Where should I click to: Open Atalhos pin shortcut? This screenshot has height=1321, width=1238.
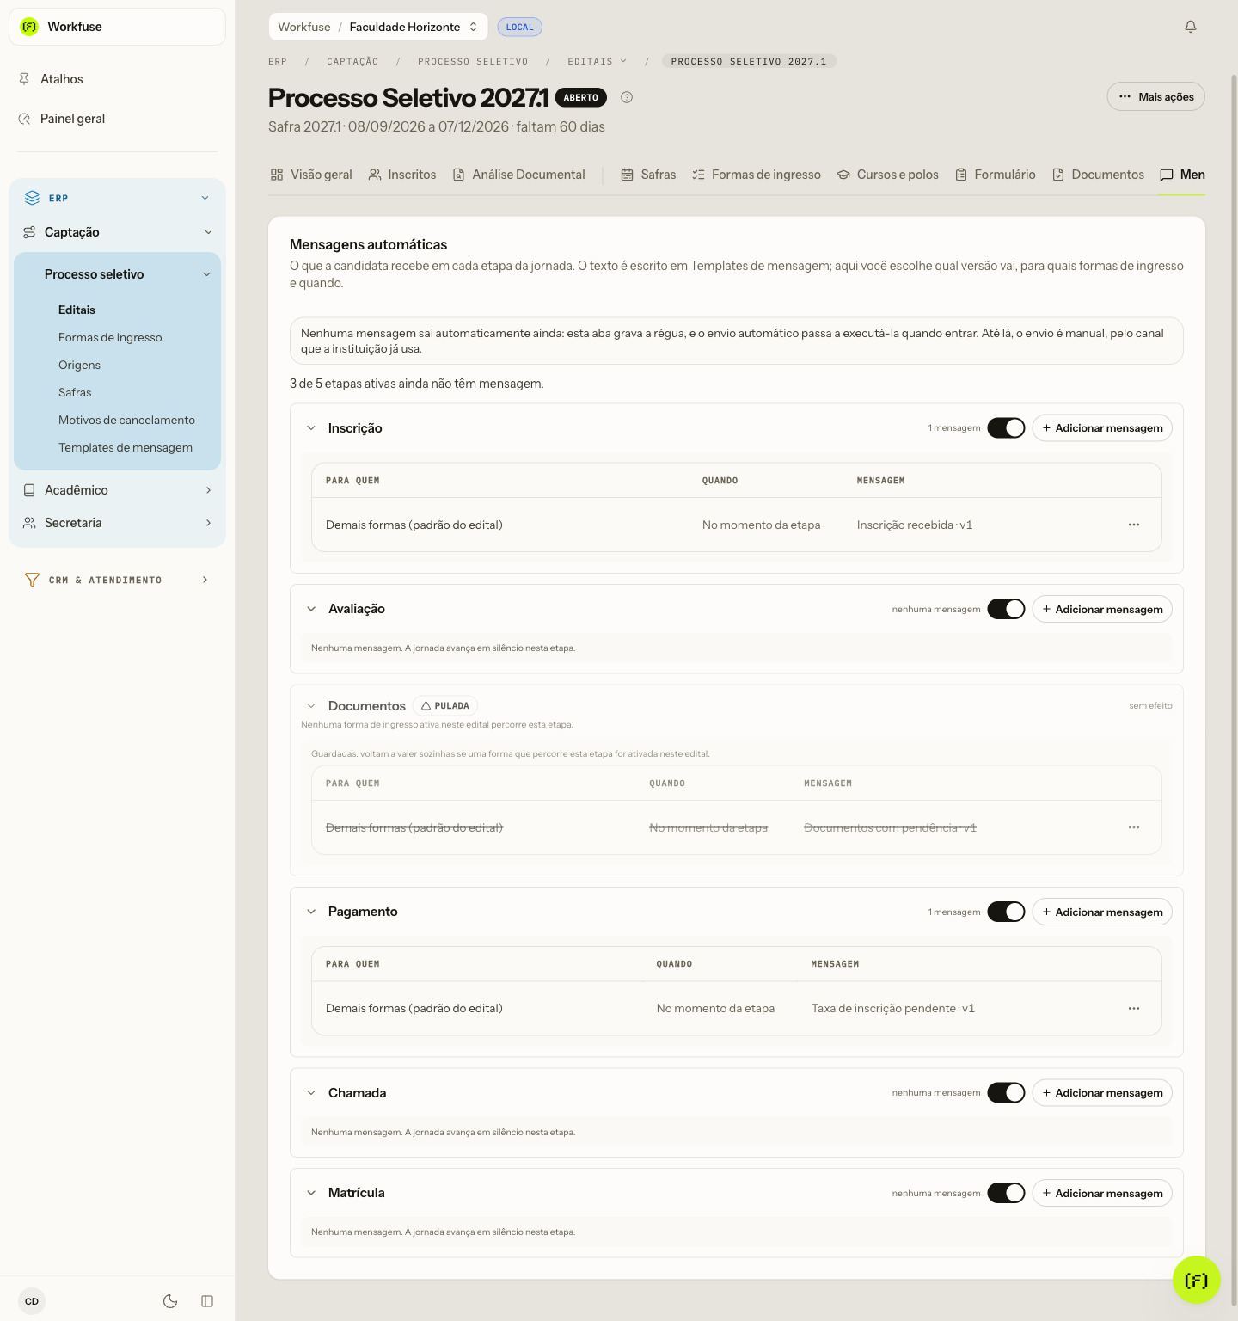point(24,79)
